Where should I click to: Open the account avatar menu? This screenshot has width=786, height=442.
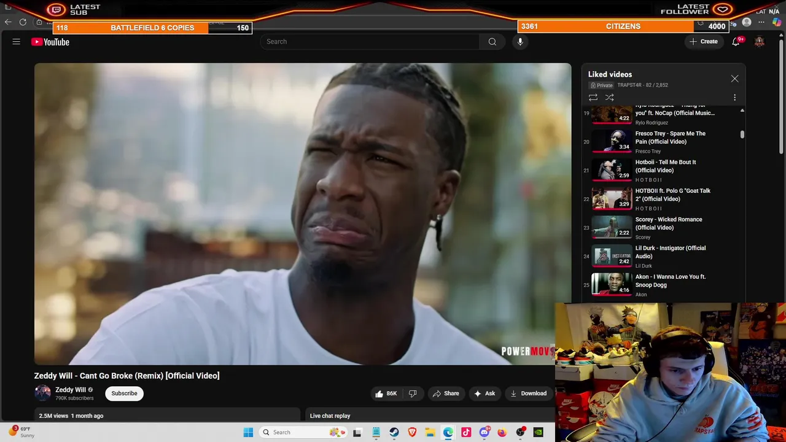760,42
